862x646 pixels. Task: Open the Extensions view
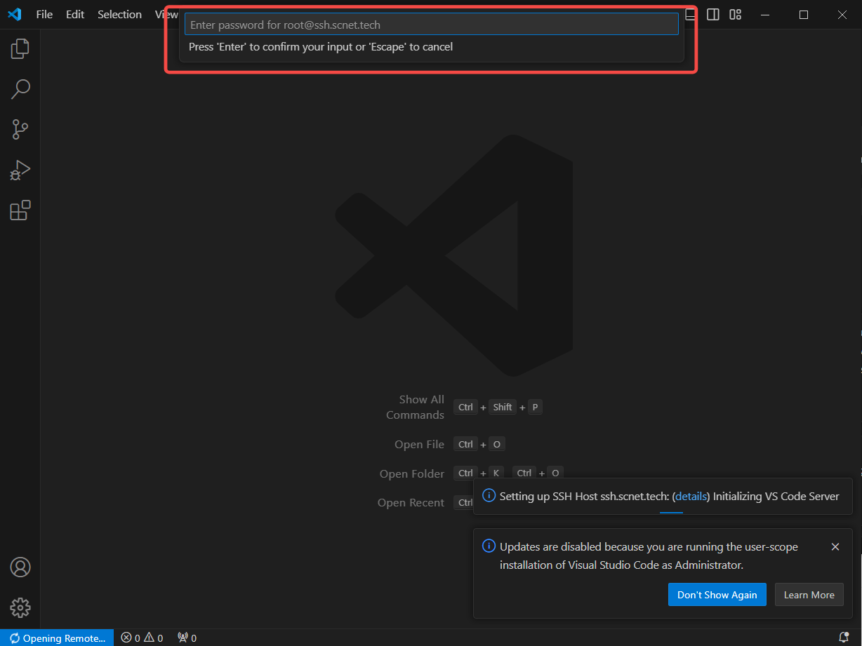20,210
